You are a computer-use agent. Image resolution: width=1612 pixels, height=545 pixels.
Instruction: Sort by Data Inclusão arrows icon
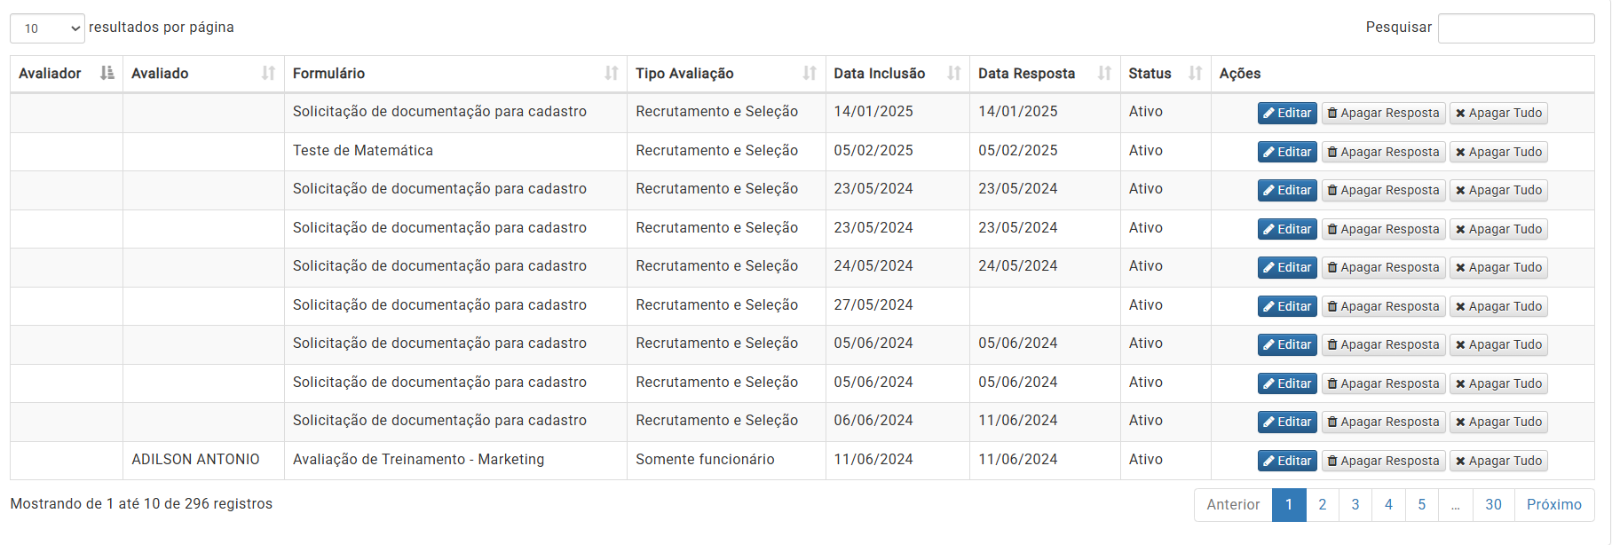(x=954, y=74)
